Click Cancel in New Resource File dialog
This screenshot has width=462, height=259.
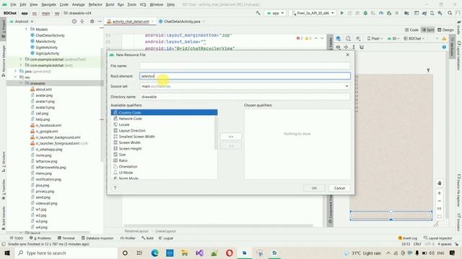click(339, 188)
